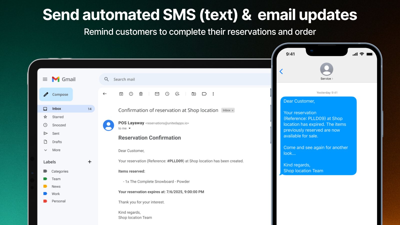Open the Starred folder

click(58, 117)
